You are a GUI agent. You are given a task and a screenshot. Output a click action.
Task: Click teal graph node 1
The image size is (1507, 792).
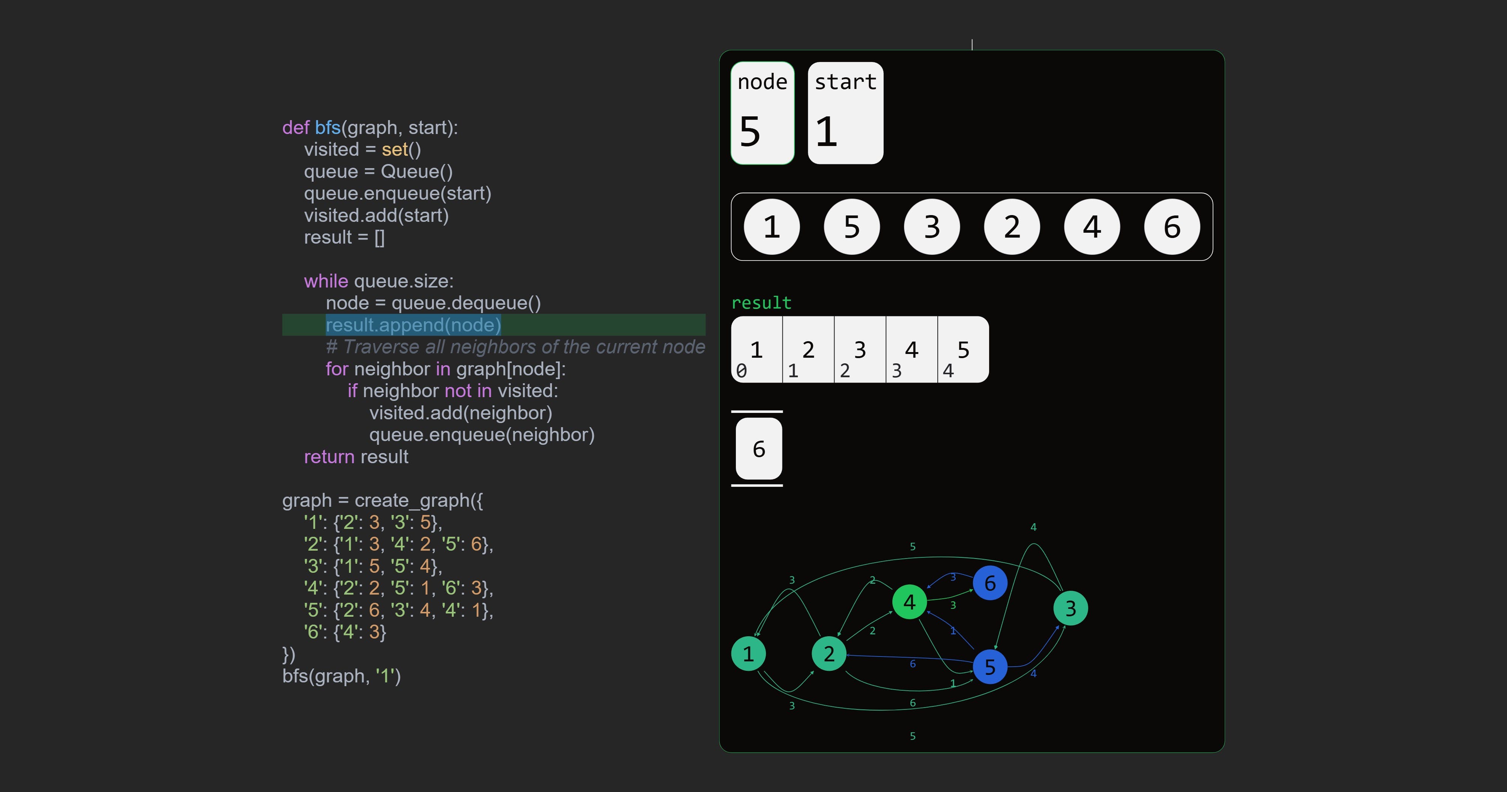(748, 653)
